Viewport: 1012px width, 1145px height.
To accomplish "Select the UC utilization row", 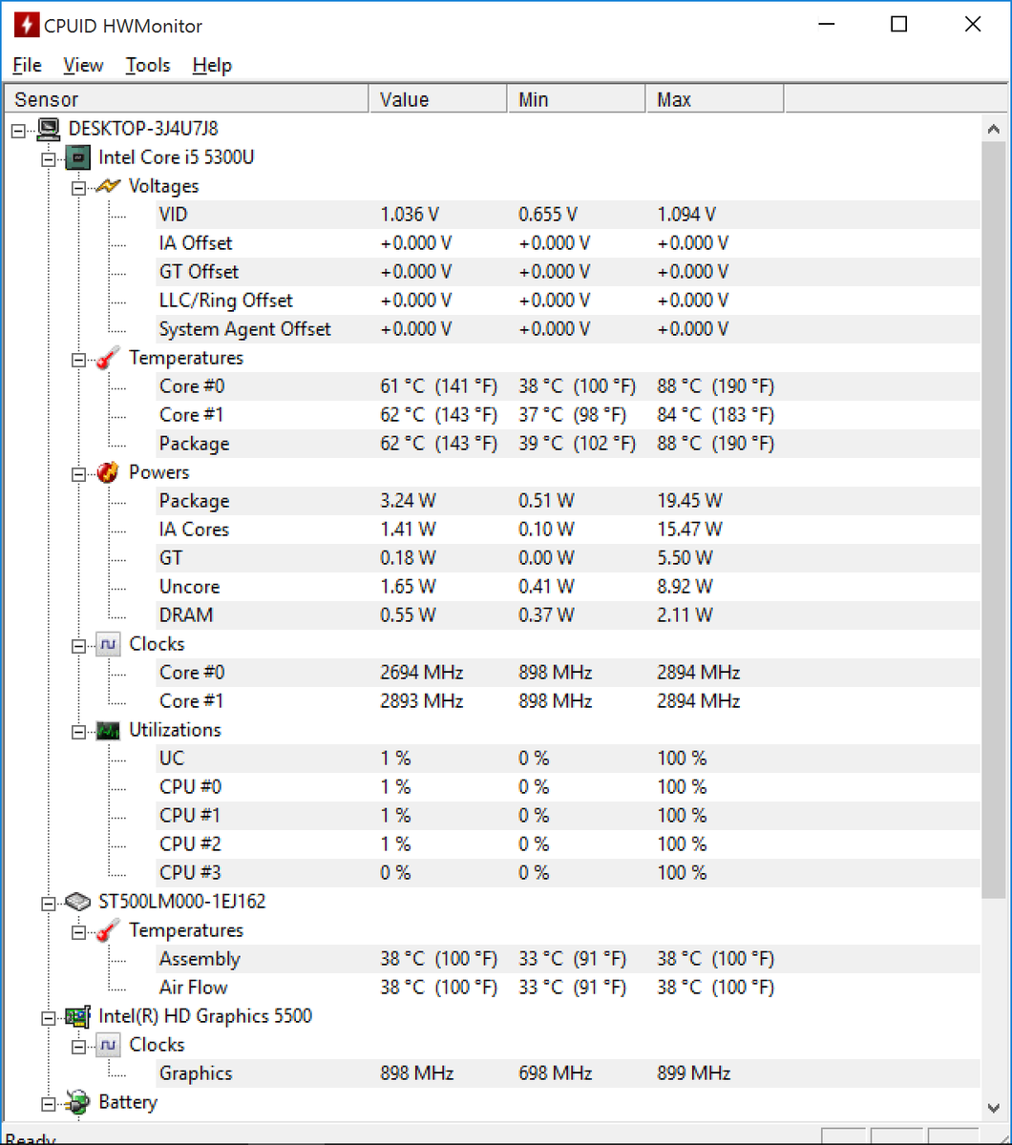I will click(x=569, y=759).
